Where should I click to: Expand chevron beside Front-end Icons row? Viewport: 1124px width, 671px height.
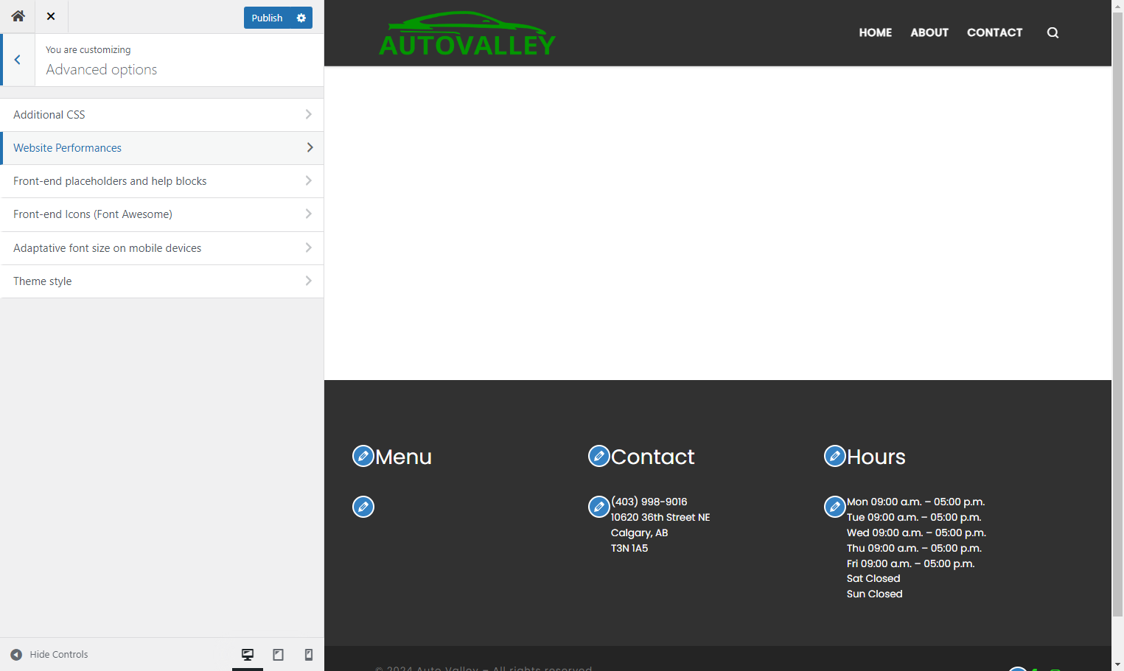tap(309, 214)
